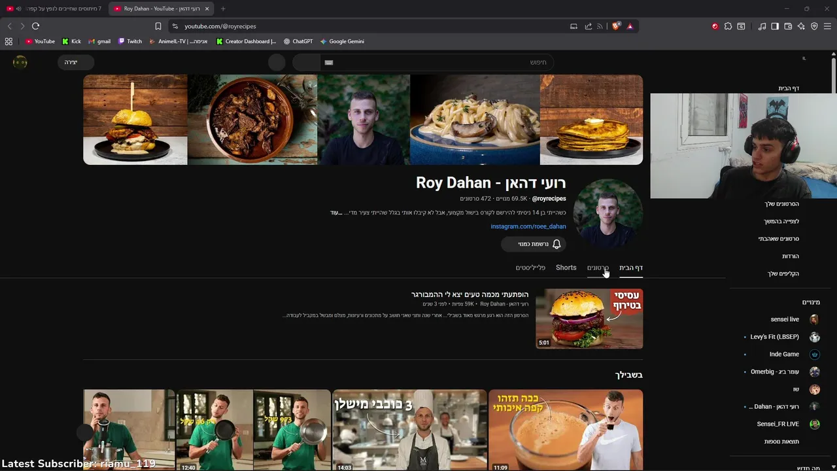Open site settings icon in the address bar
This screenshot has height=471, width=837.
175,26
